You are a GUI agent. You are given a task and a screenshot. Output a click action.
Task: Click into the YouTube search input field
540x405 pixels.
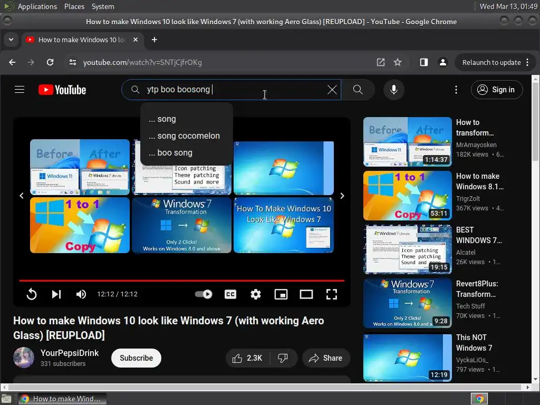tap(234, 90)
